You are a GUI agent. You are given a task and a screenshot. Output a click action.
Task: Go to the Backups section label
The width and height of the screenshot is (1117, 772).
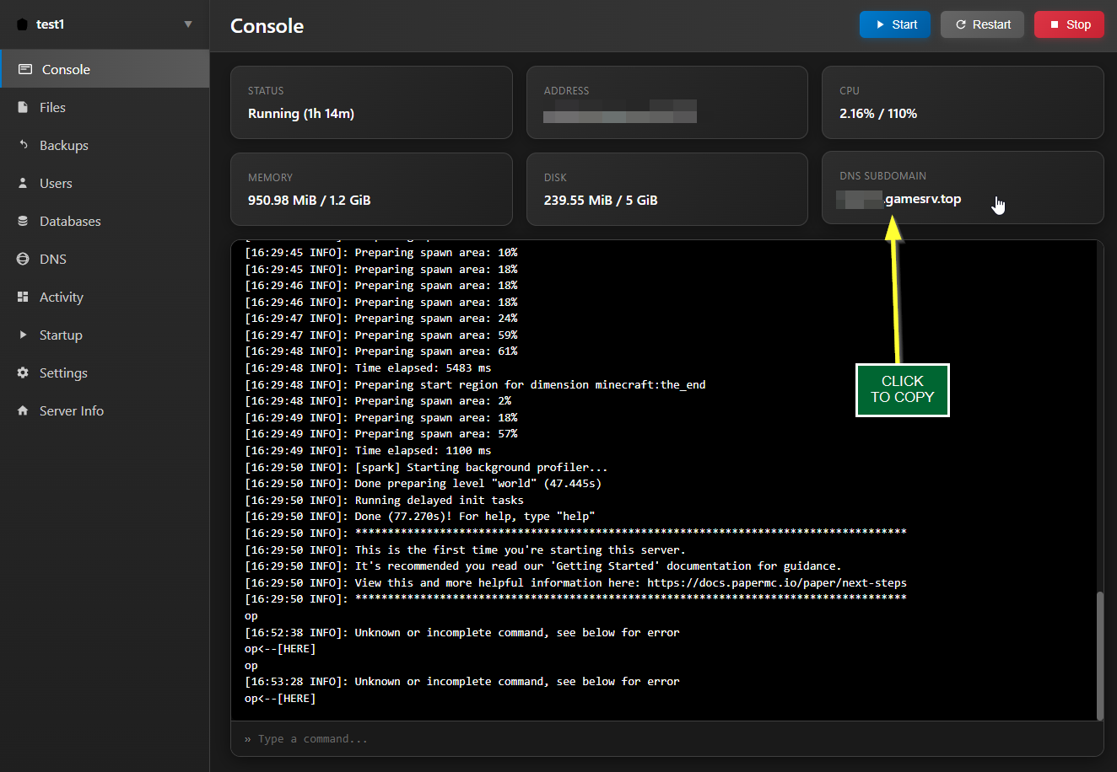[x=64, y=145]
